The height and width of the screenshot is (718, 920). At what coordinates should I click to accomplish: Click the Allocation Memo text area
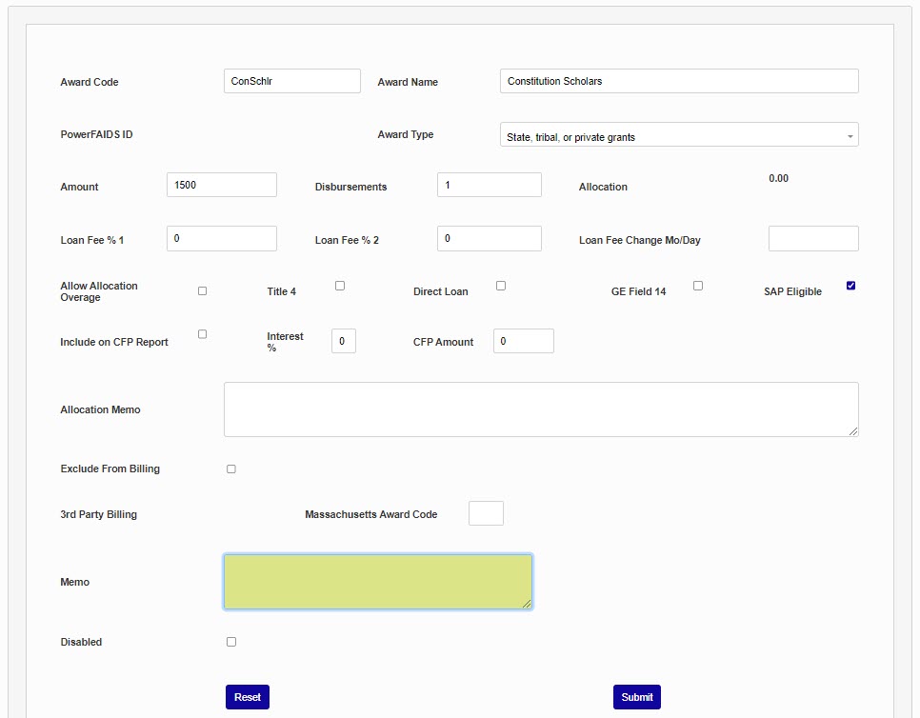pos(540,409)
